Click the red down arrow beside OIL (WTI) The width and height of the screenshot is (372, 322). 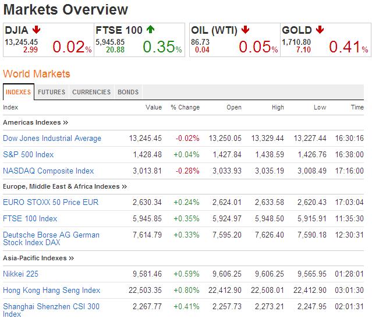point(245,30)
